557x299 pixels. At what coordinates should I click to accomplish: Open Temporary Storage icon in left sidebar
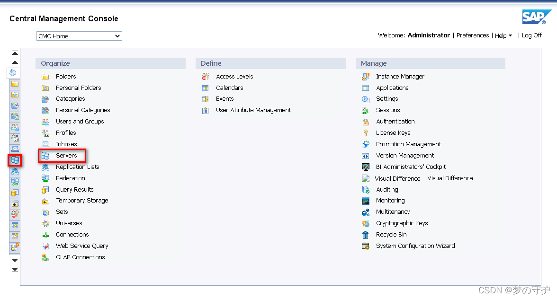15,203
